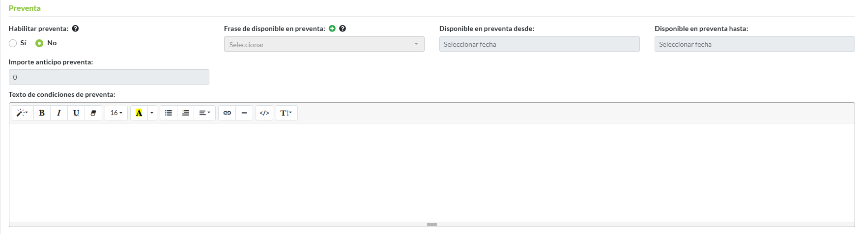Click the Disponible en preventa hasta date field
The height and width of the screenshot is (234, 861).
tap(755, 44)
